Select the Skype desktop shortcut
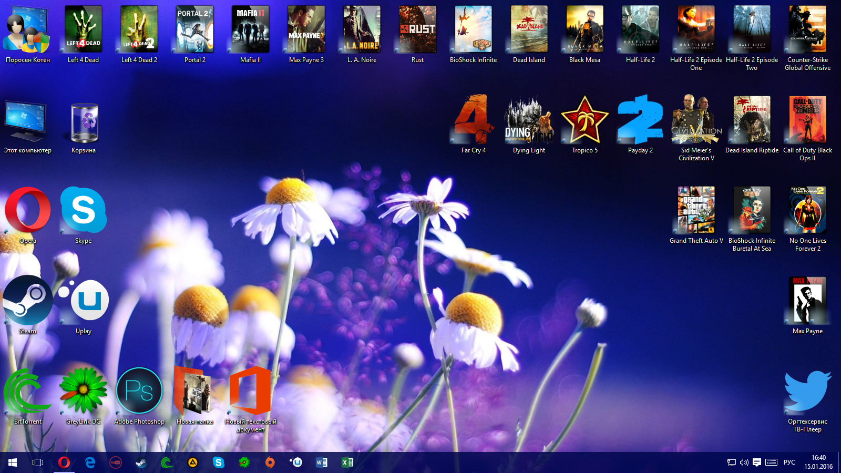The height and width of the screenshot is (473, 841). tap(83, 210)
